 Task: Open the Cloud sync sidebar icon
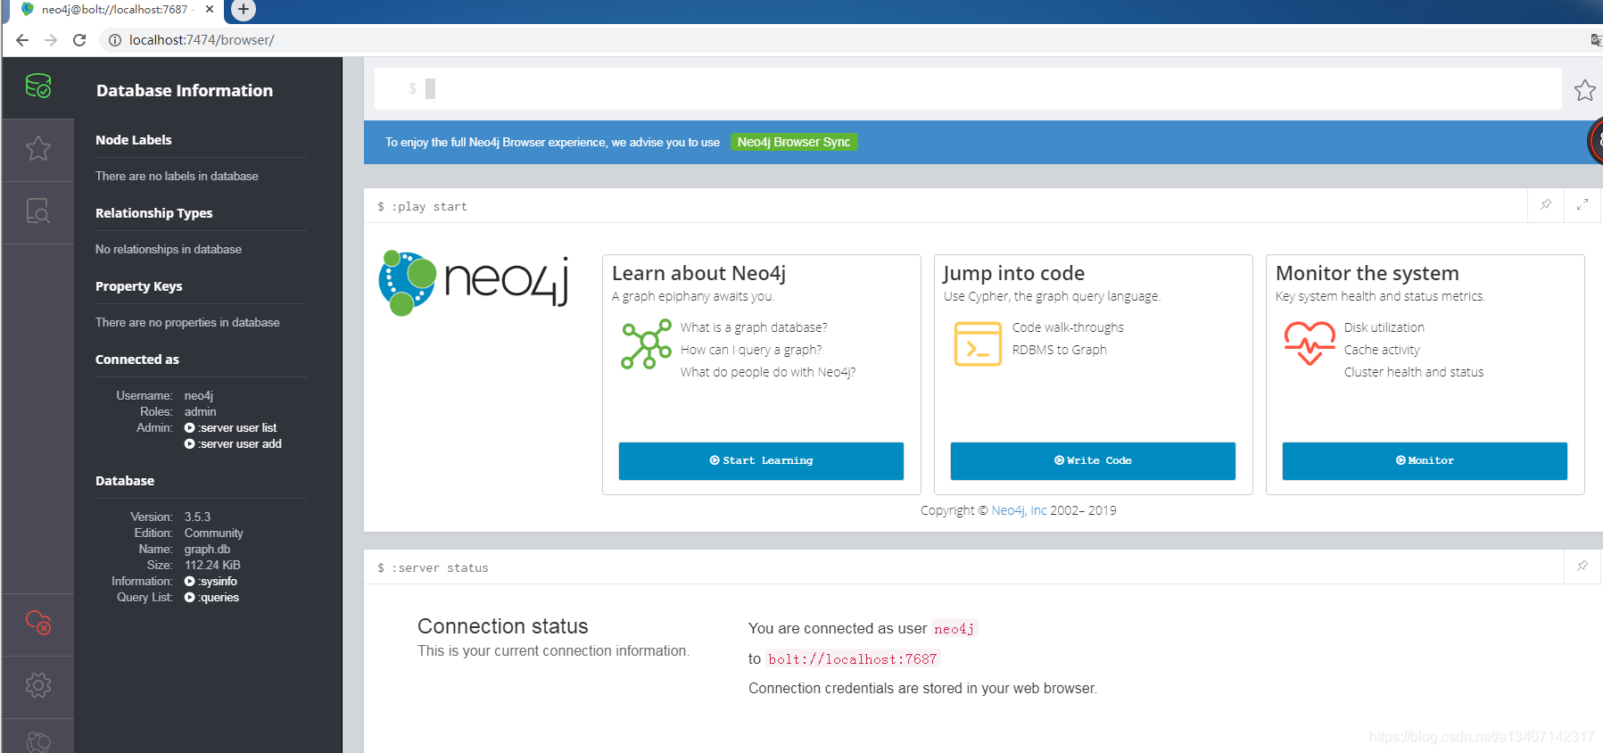click(x=38, y=623)
